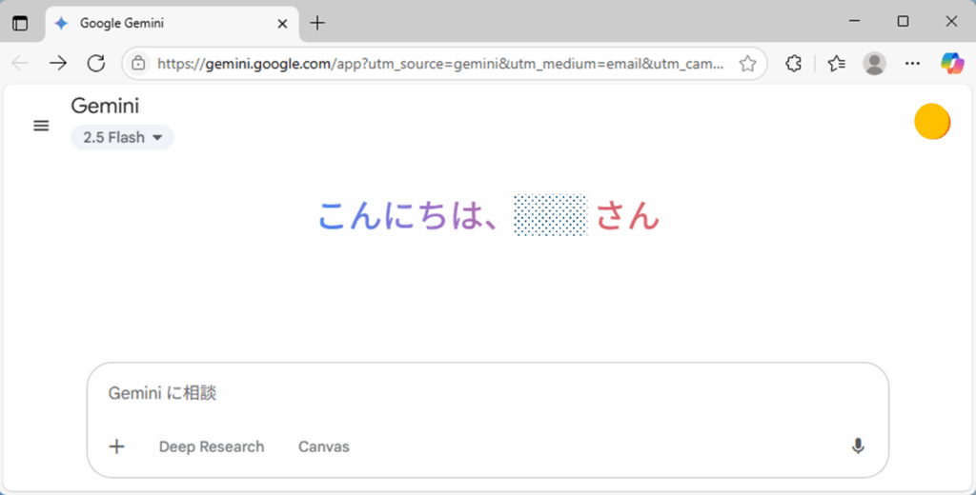Click the Gemini title text
The width and height of the screenshot is (976, 495).
point(105,106)
